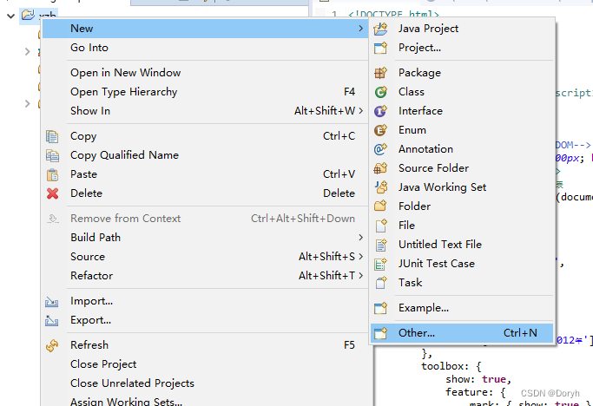The image size is (593, 406).
Task: Expand the Source submenu arrow
Action: [361, 257]
